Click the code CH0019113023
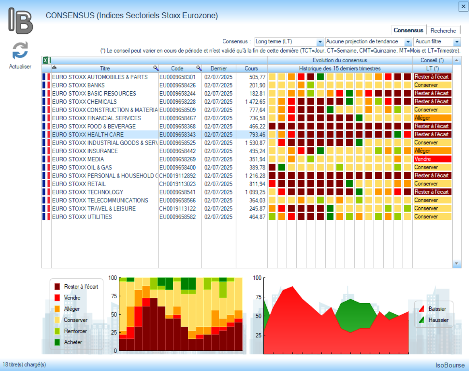This screenshot has width=469, height=371. (177, 184)
